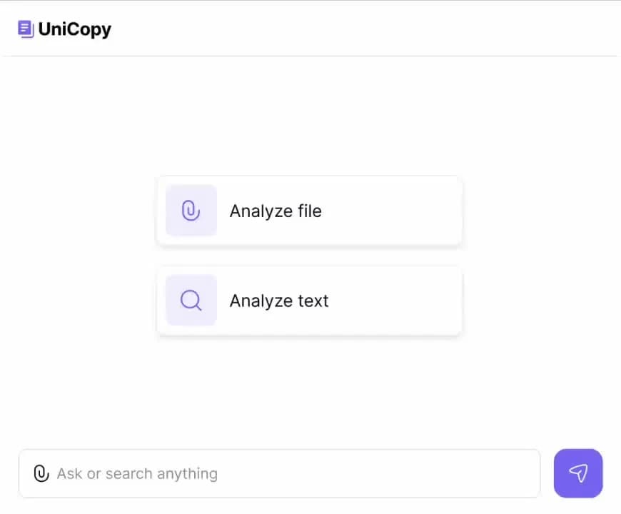Click the paper plane send icon
The width and height of the screenshot is (621, 514).
pyautogui.click(x=578, y=473)
